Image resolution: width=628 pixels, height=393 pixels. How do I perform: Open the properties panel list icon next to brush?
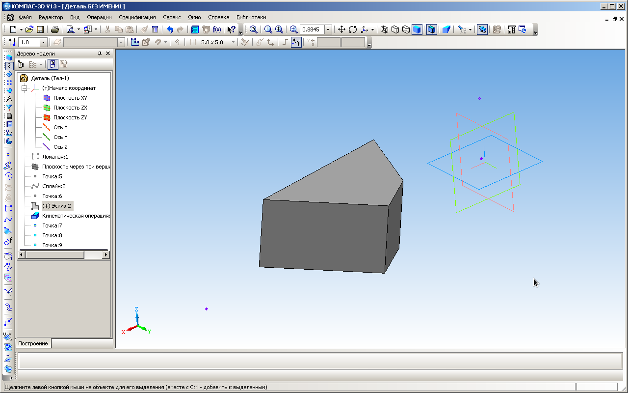coord(155,29)
